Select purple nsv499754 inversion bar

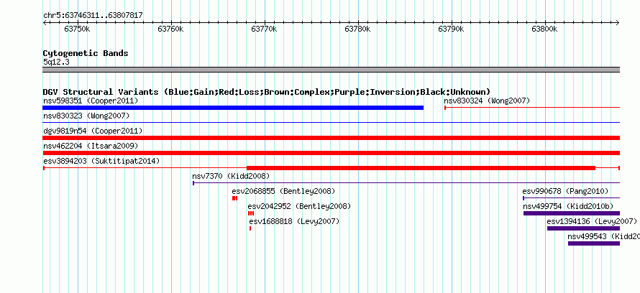pos(572,213)
